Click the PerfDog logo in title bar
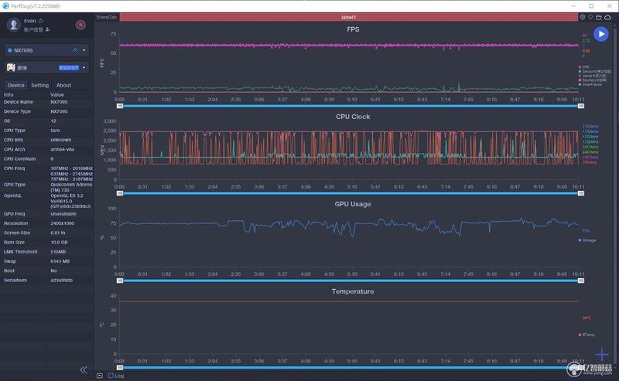The image size is (619, 381). 5,6
